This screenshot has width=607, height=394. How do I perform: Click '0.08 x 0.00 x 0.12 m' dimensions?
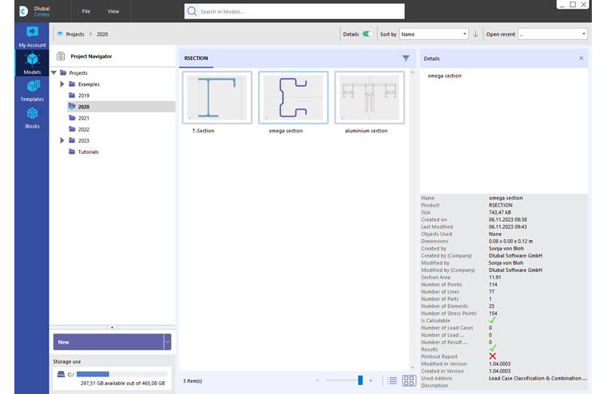[510, 241]
